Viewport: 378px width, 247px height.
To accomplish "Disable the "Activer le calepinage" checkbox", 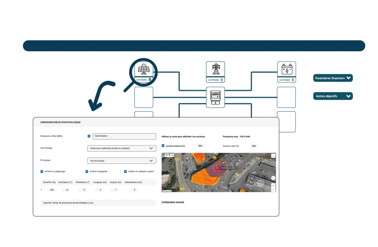I will [41, 171].
